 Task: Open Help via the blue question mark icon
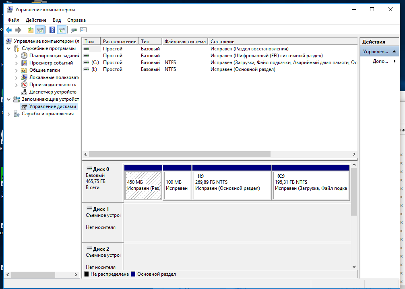tap(52, 30)
